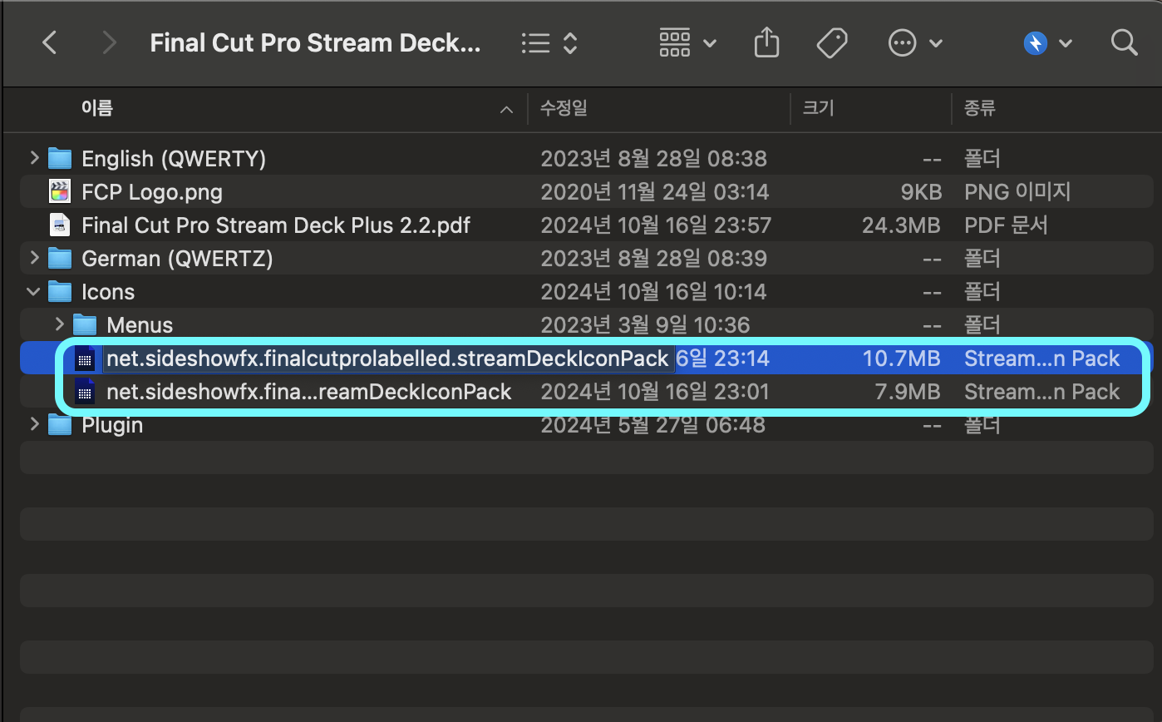The height and width of the screenshot is (722, 1162).
Task: Select Final Cut Pro Stream Deck Plus 2.2.pdf
Action: click(x=276, y=225)
